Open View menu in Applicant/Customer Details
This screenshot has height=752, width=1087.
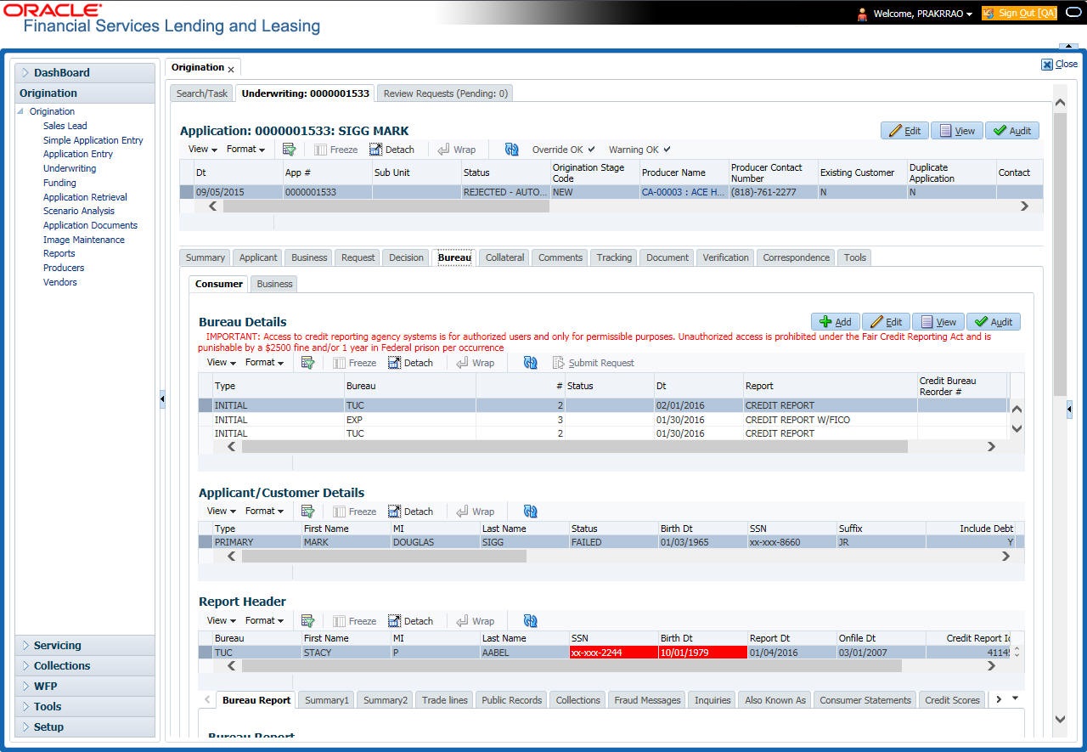click(x=221, y=512)
